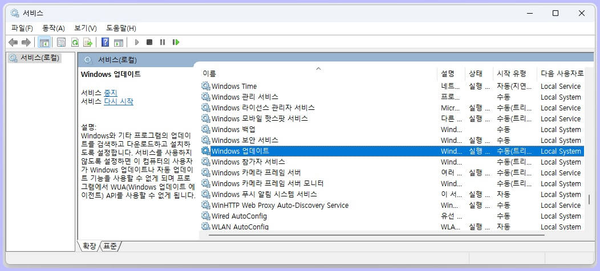Click the 중지 service link
Screen dimensions: 600x271
[x=111, y=92]
